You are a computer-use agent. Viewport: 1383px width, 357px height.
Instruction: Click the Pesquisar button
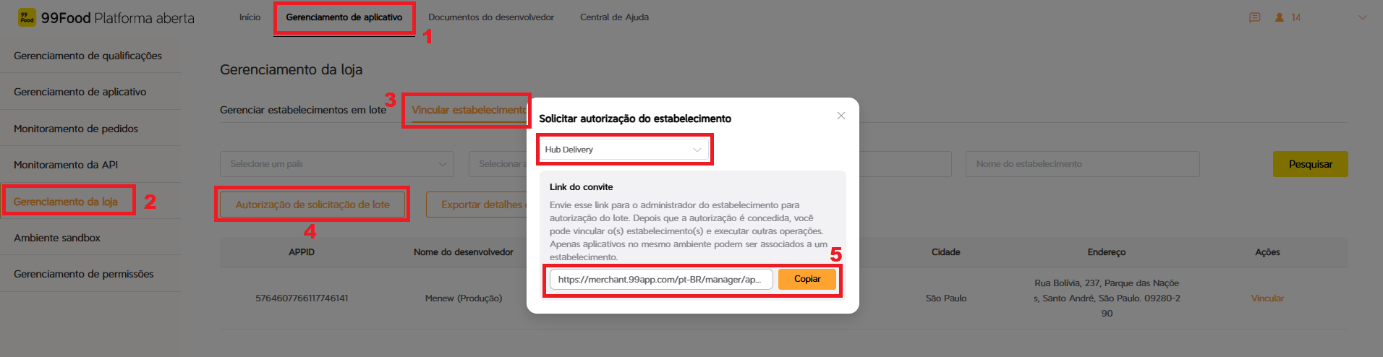[x=1310, y=164]
